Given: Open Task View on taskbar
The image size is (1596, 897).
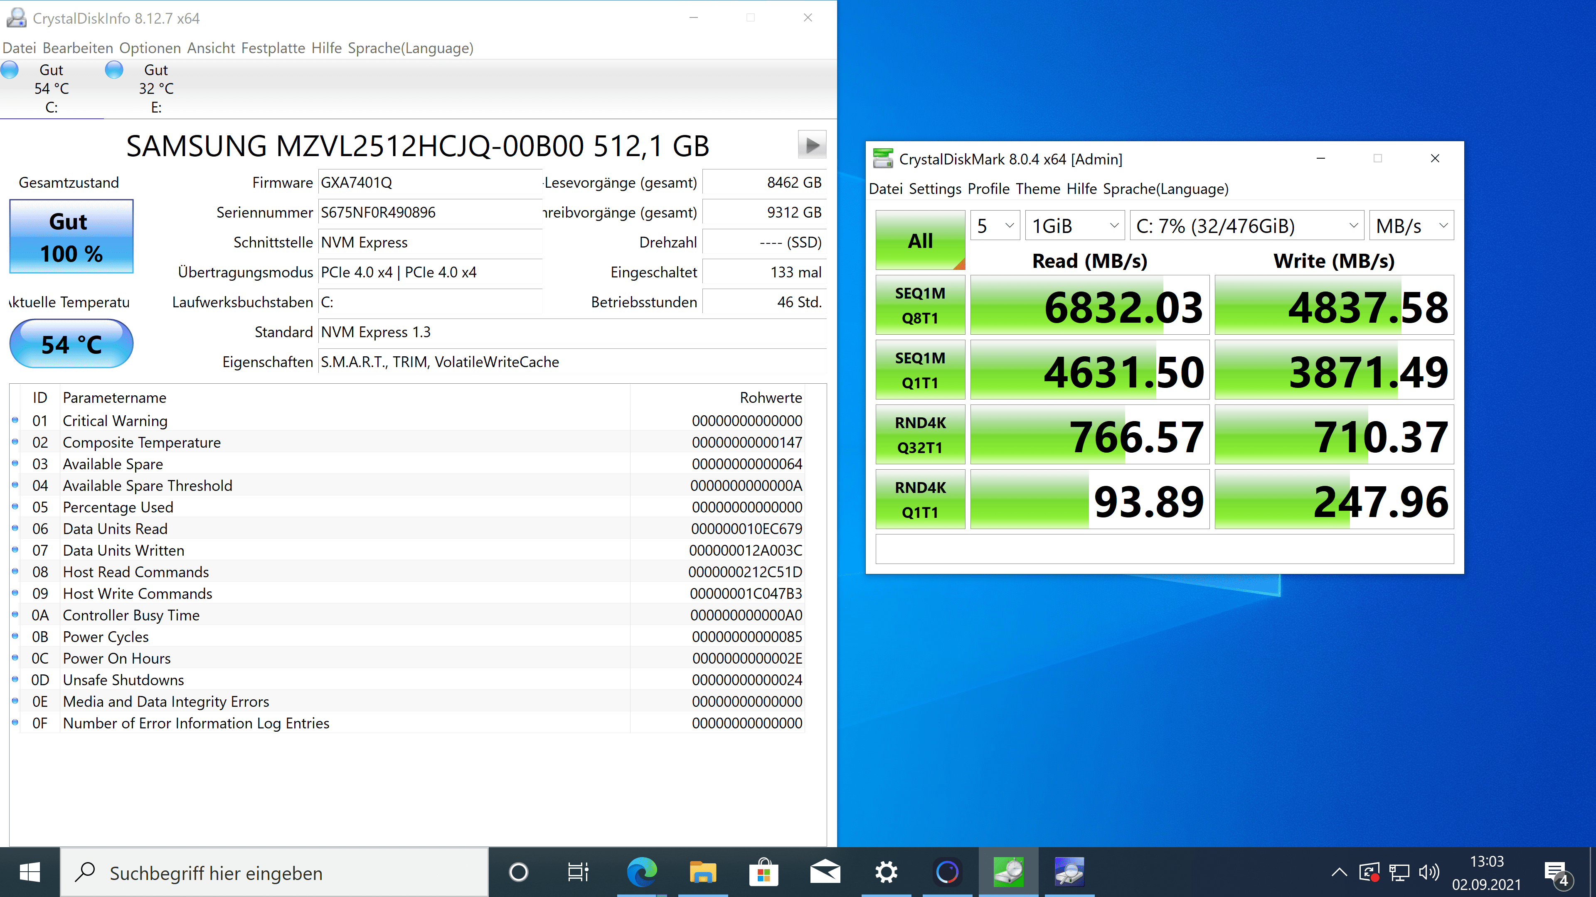Looking at the screenshot, I should click(x=578, y=872).
